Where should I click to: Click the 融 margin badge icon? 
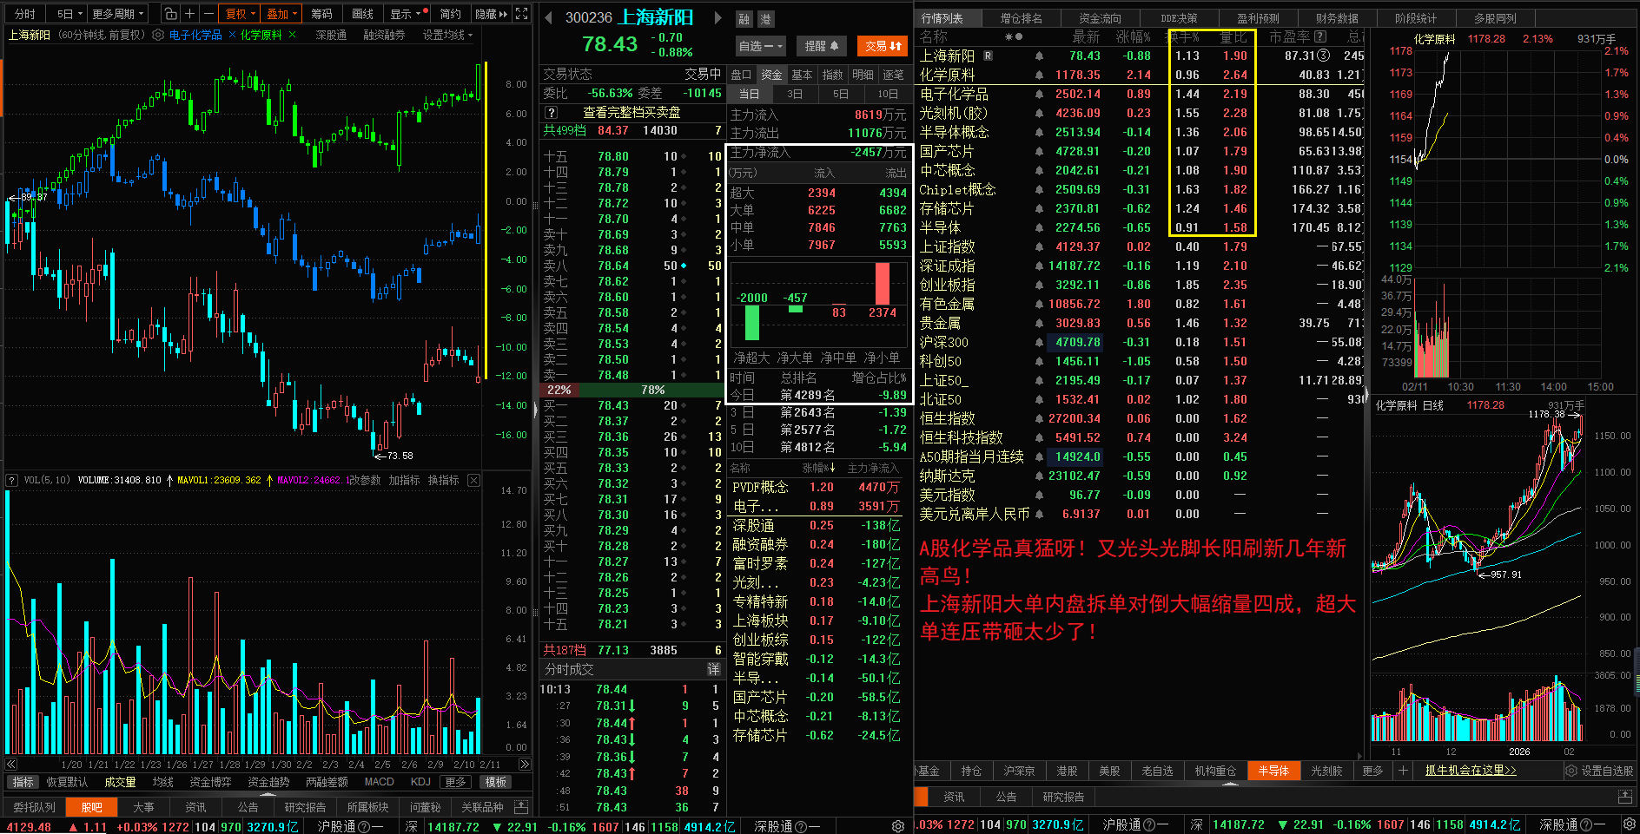point(744,19)
